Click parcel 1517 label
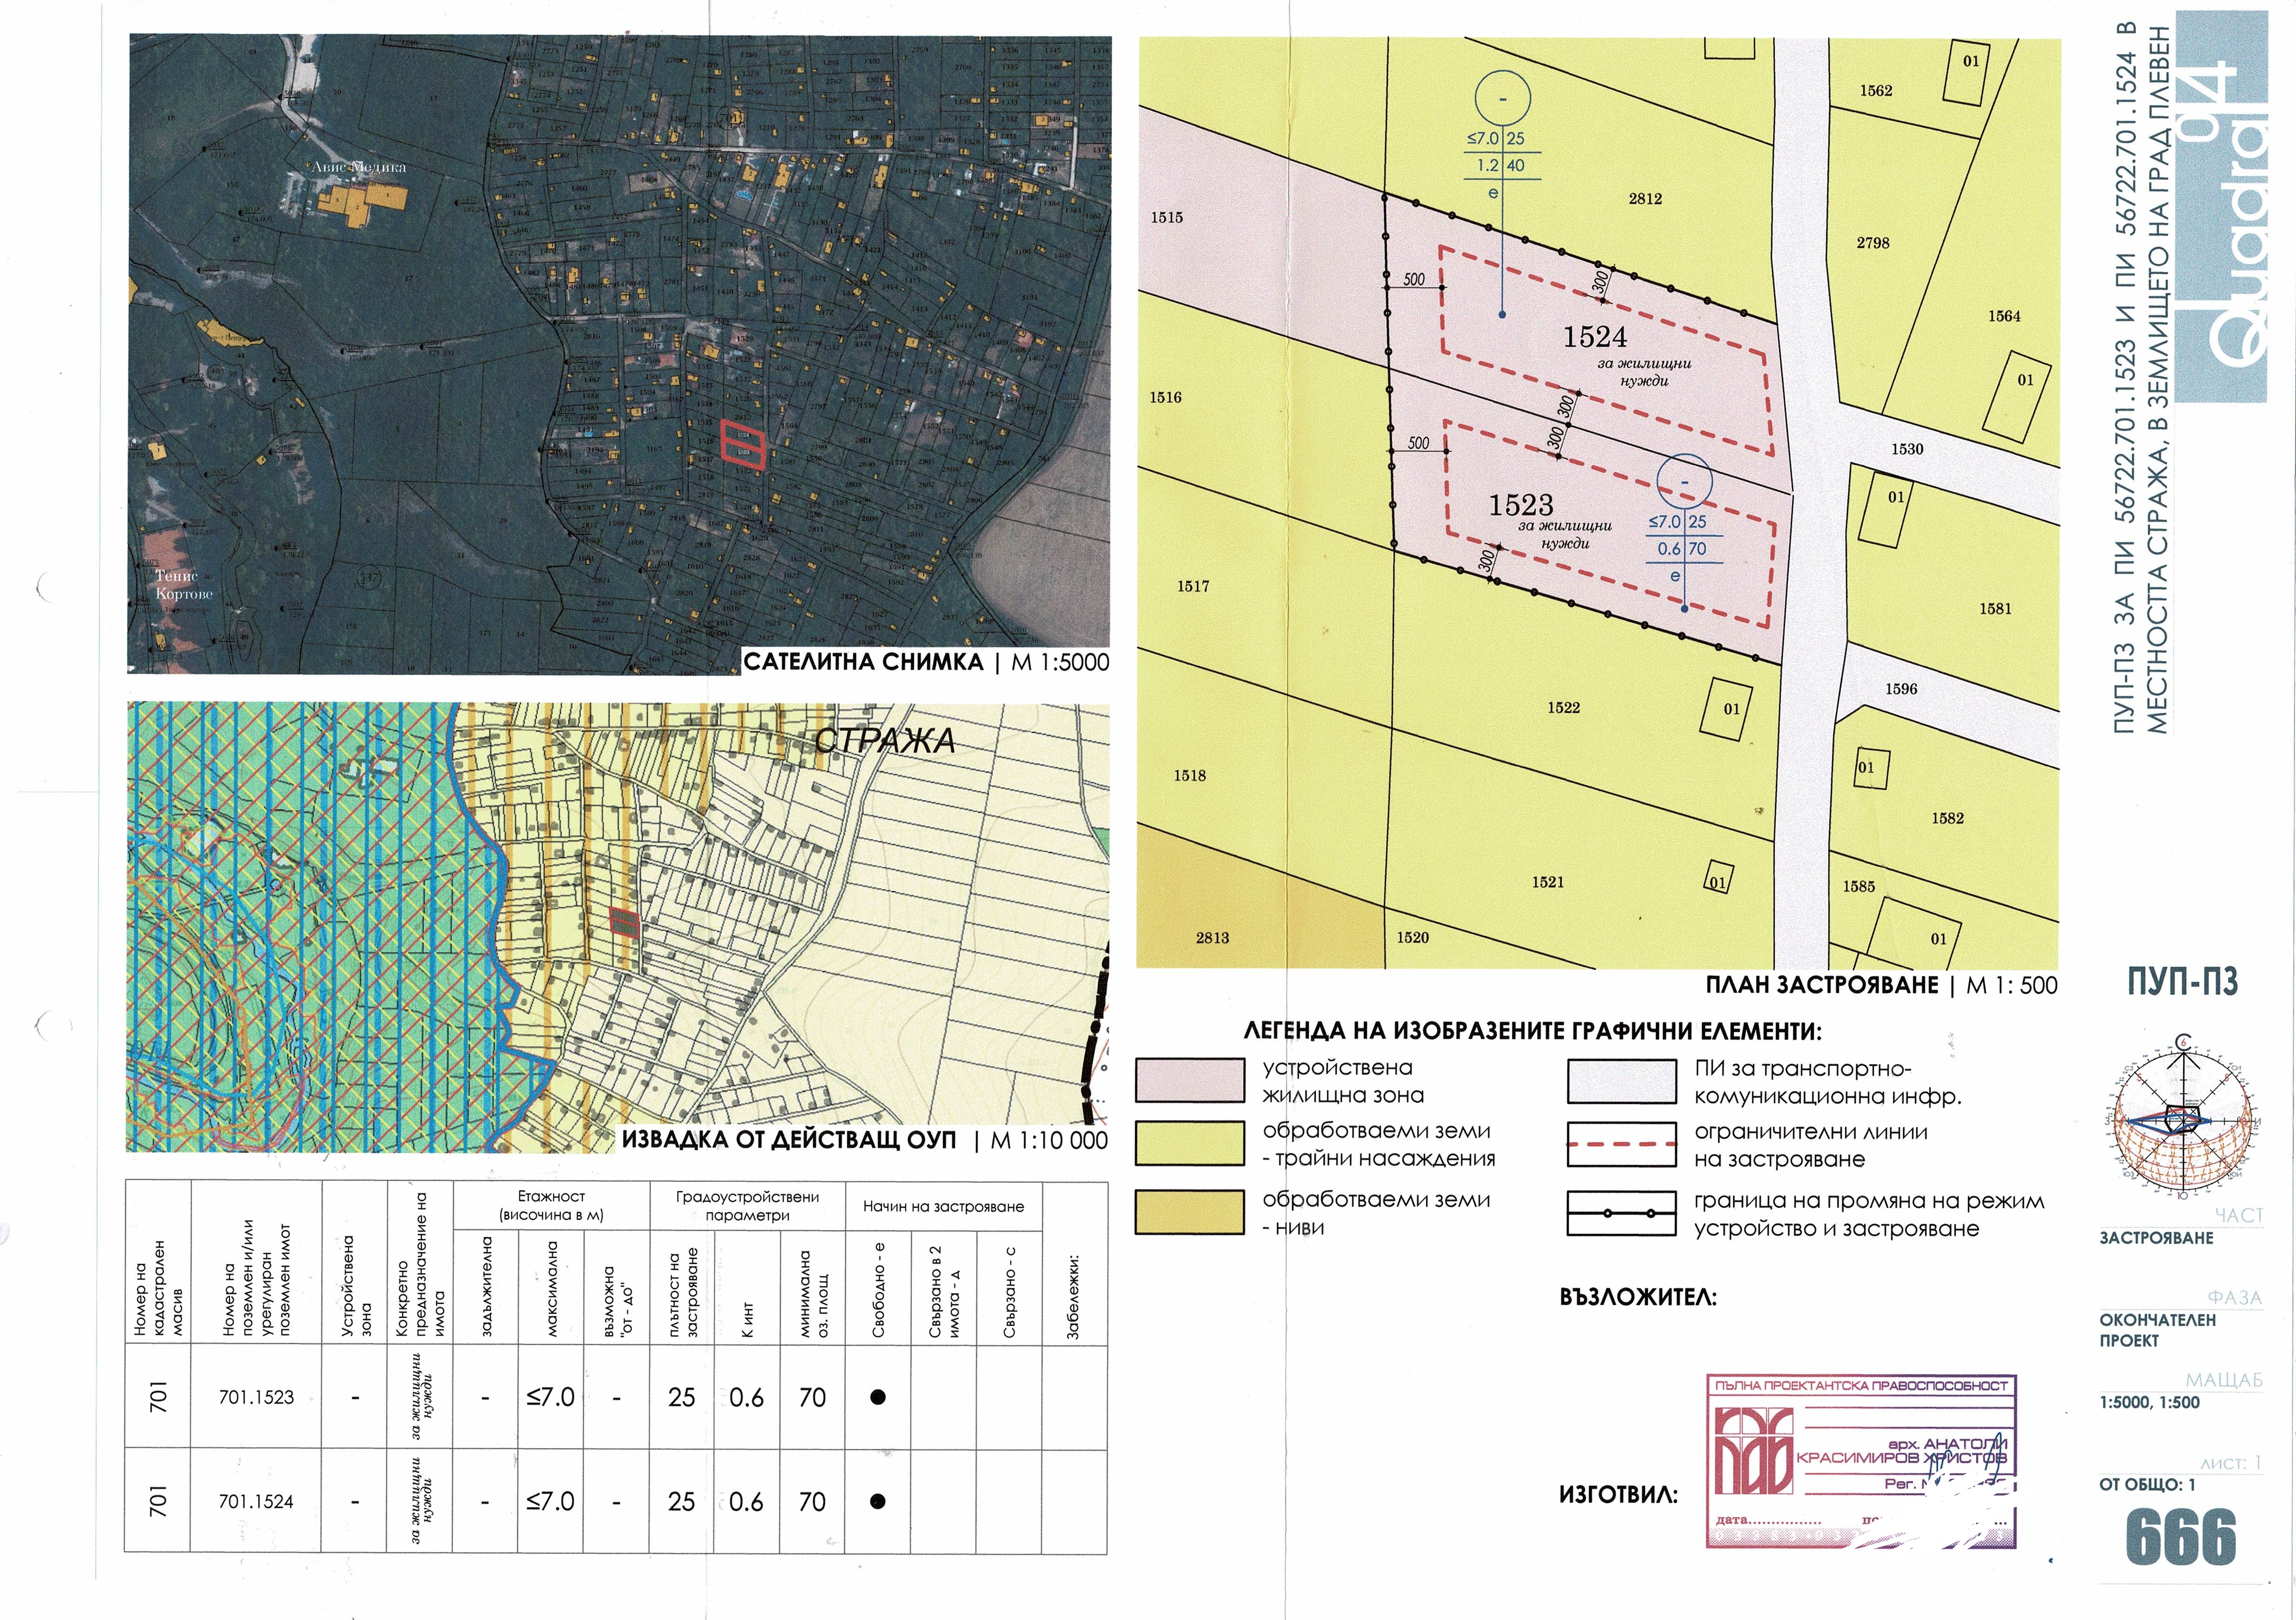 [x=1193, y=586]
